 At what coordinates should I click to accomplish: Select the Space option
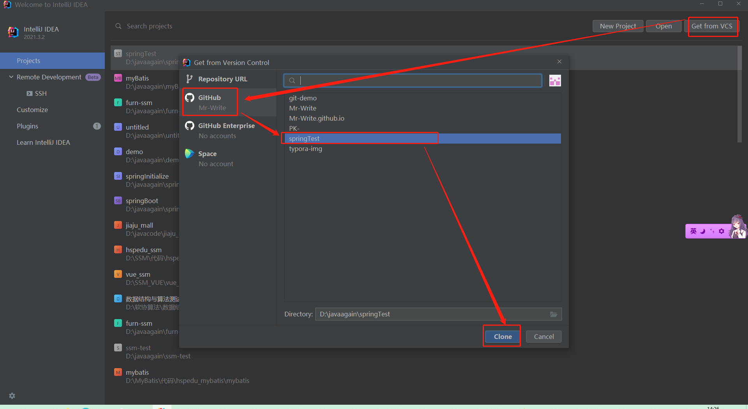point(228,158)
